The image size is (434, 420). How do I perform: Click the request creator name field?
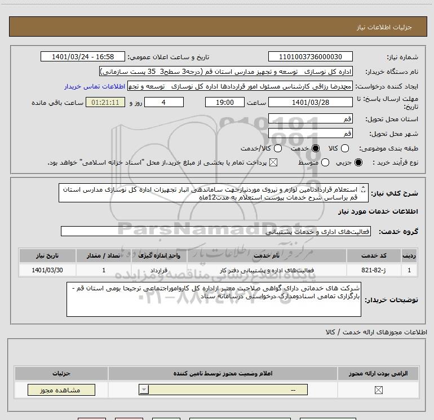240,86
